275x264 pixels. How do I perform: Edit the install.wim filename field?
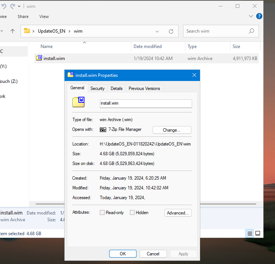[x=146, y=103]
